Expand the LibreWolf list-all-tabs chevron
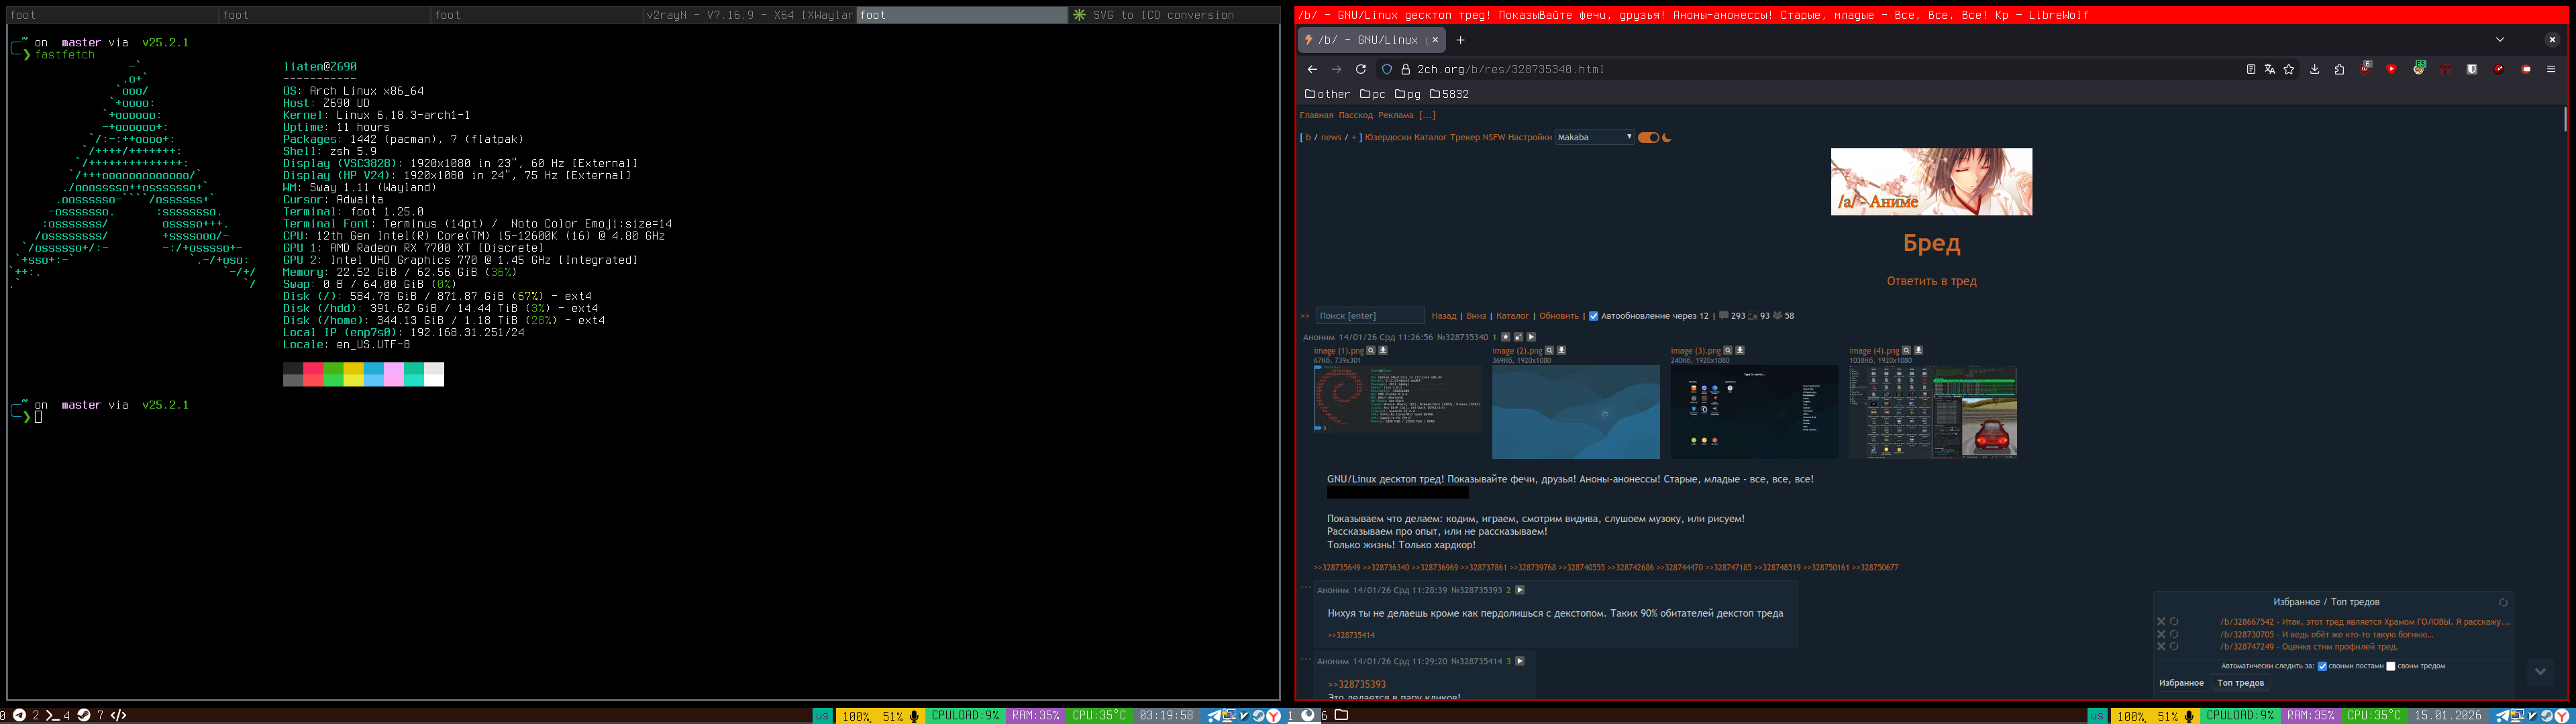 point(2500,40)
